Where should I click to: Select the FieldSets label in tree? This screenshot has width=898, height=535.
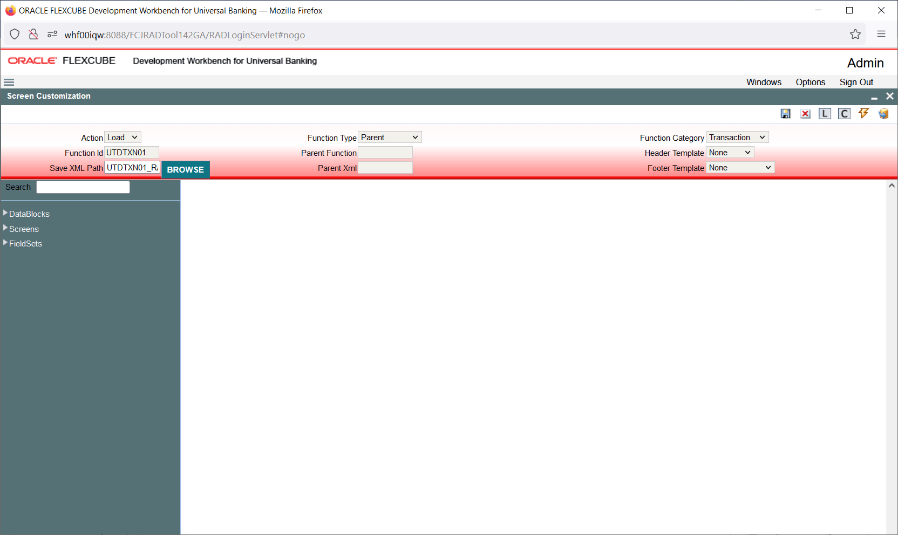coord(25,244)
